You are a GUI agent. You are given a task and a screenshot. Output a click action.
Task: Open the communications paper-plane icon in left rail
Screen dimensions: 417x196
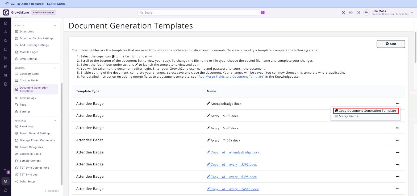[x=6, y=58]
